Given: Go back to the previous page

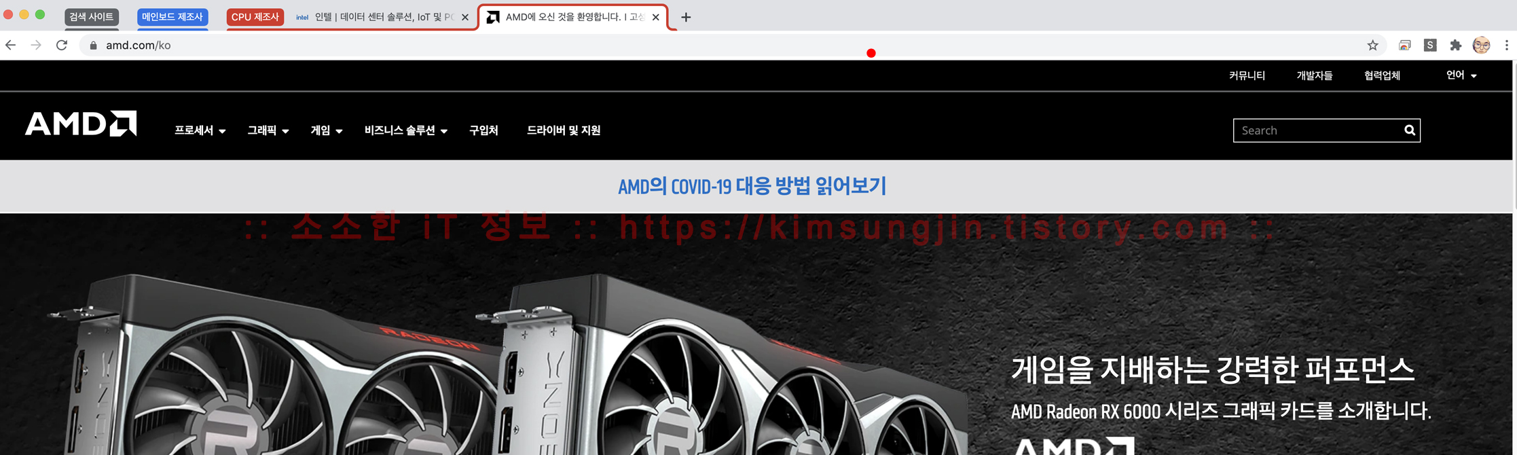Looking at the screenshot, I should pyautogui.click(x=11, y=45).
